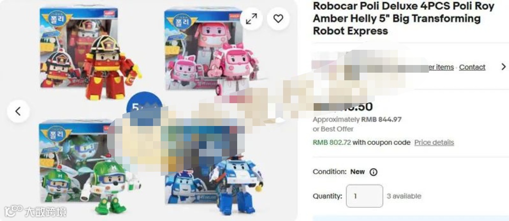Open the full-screen image expand icon
The image size is (509, 221).
click(x=251, y=19)
